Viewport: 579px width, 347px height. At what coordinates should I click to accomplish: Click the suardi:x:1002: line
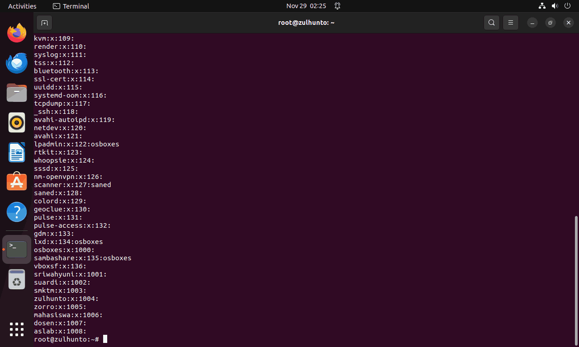pos(62,282)
